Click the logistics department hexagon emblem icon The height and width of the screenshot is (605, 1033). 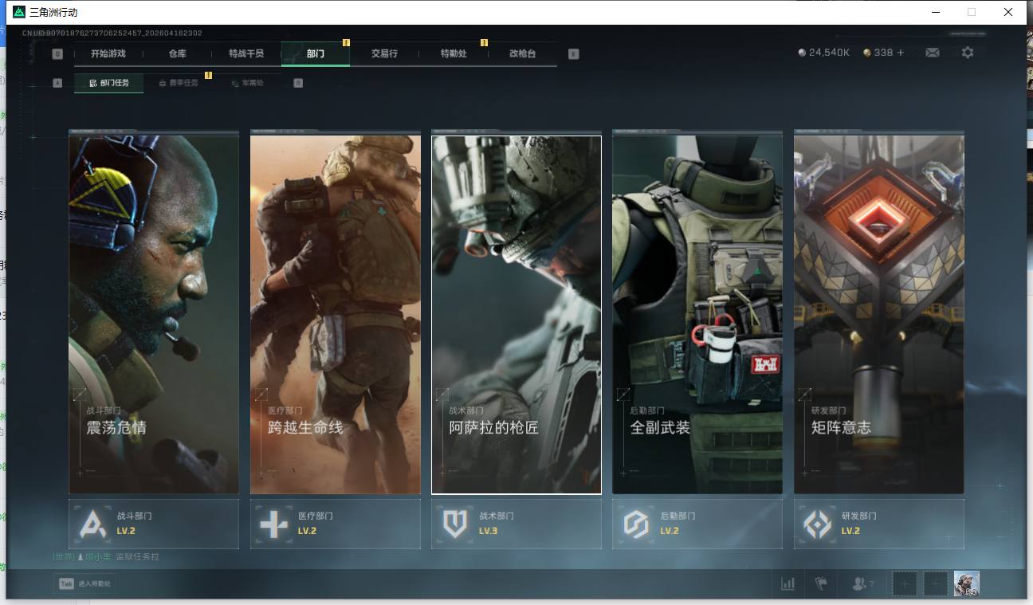pyautogui.click(x=636, y=524)
